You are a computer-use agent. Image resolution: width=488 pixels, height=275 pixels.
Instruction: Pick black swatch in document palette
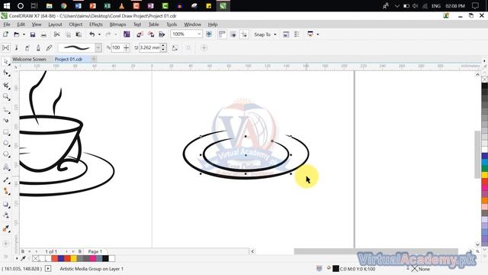[x=105, y=258]
